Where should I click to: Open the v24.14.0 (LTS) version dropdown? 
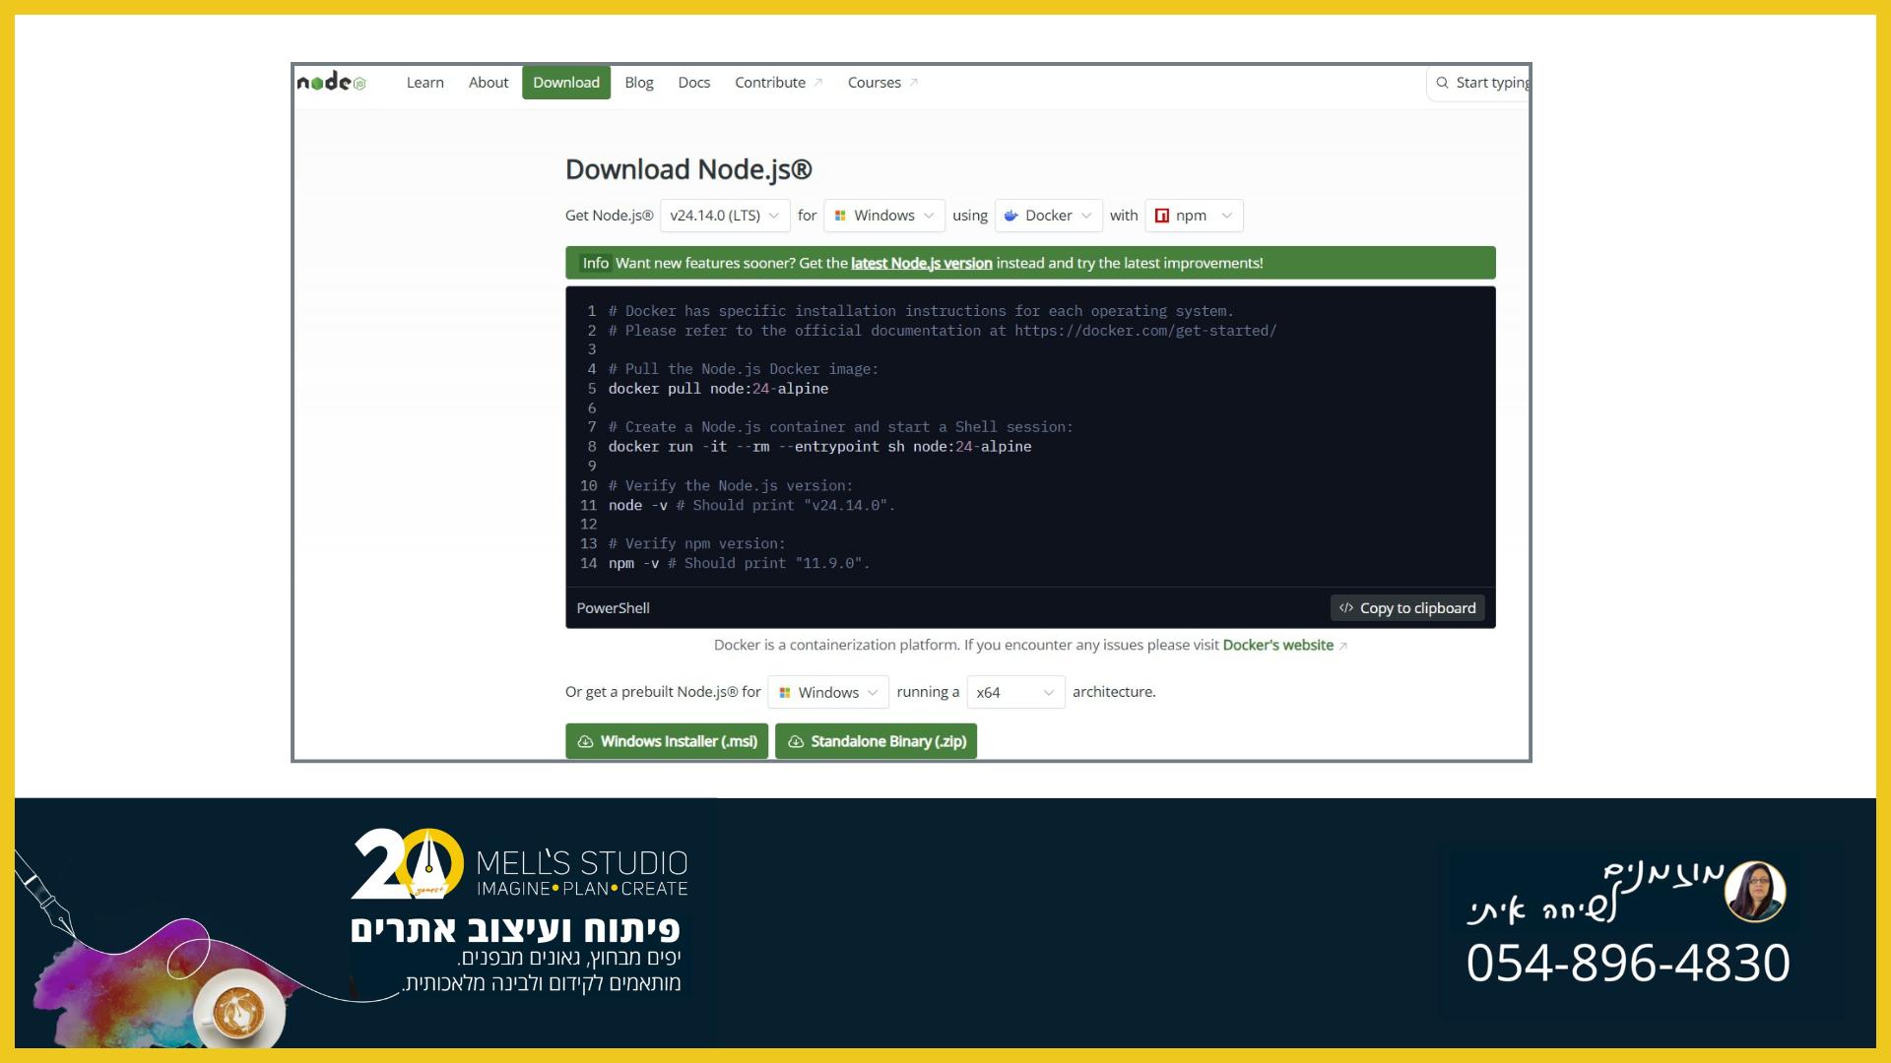coord(724,216)
